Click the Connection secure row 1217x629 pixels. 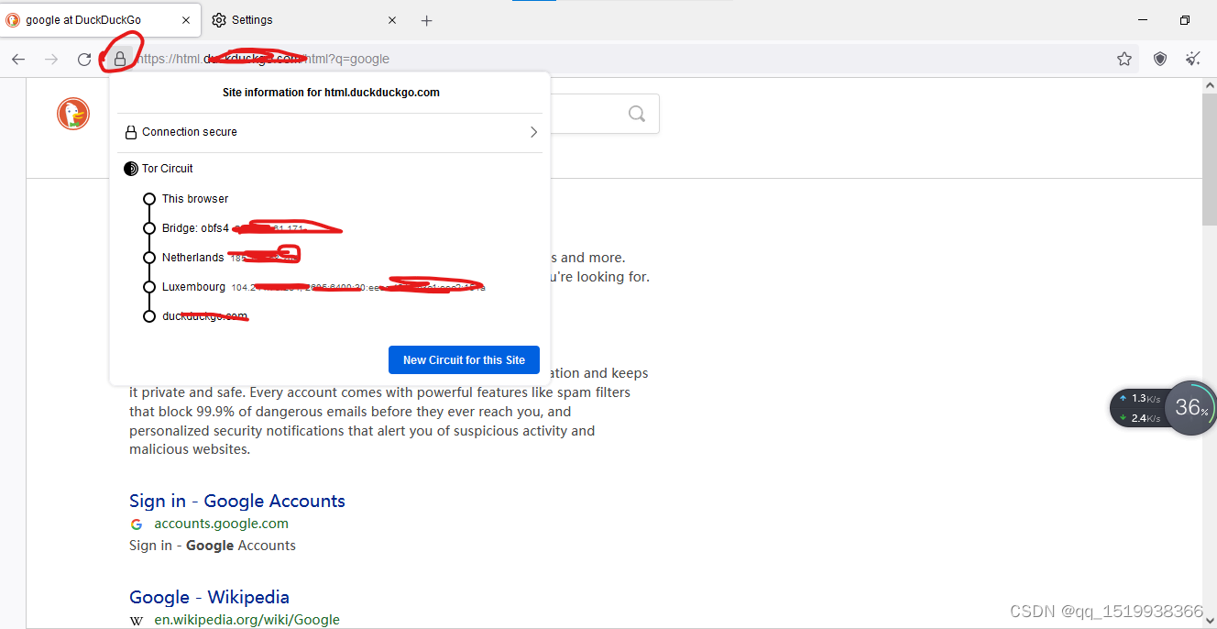pyautogui.click(x=330, y=132)
